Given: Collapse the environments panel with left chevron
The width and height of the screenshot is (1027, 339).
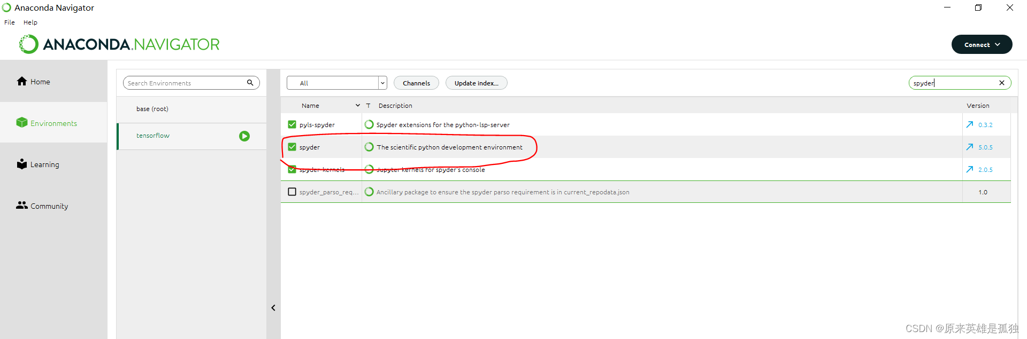Looking at the screenshot, I should click(x=273, y=308).
